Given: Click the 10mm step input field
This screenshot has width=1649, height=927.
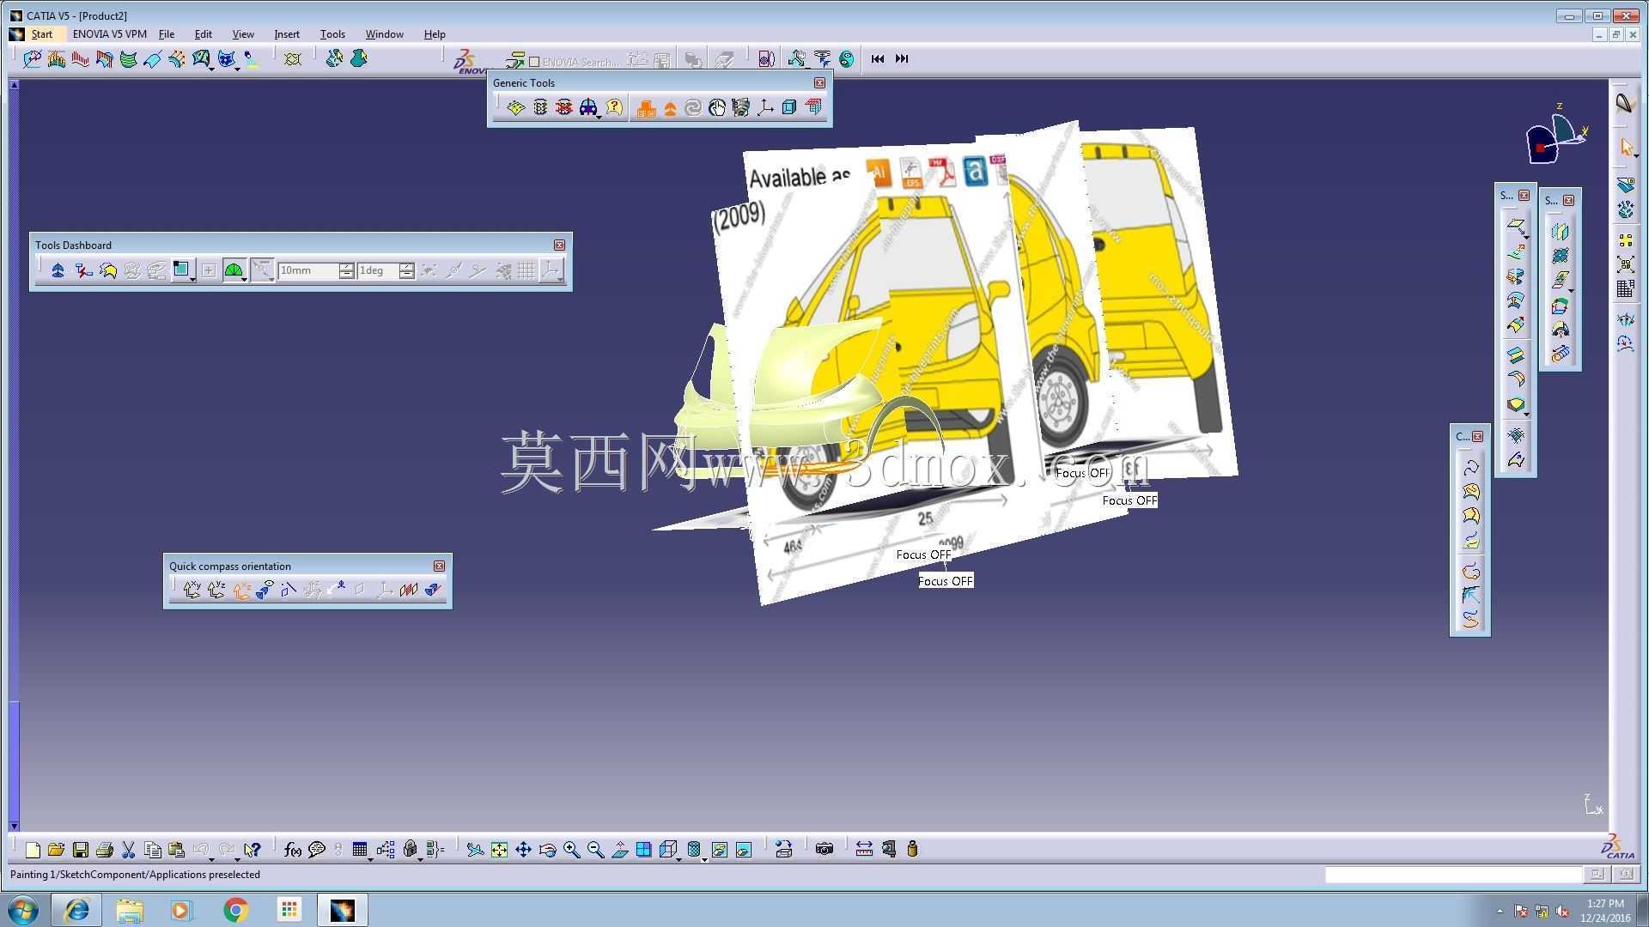Looking at the screenshot, I should [308, 271].
